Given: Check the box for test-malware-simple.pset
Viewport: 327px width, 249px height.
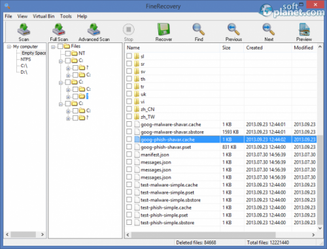Looking at the screenshot, I should coord(129,192).
